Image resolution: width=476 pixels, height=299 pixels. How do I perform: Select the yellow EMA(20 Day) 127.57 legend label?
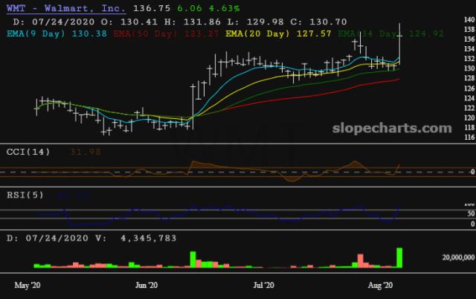pos(278,33)
